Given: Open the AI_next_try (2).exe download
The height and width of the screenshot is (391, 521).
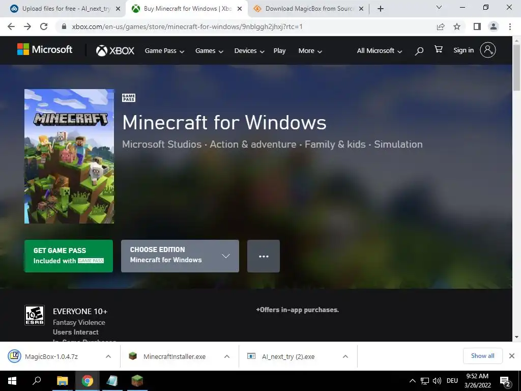Looking at the screenshot, I should [x=288, y=356].
